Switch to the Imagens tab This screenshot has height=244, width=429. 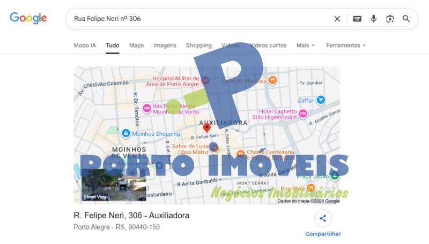[165, 45]
